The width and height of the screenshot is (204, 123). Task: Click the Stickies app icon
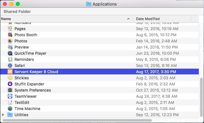coord(10,78)
